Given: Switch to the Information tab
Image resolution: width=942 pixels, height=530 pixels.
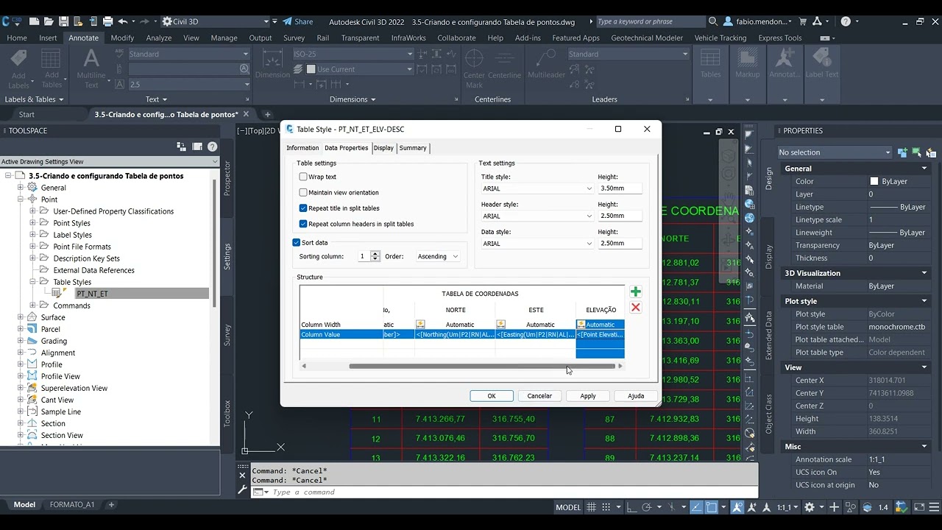Looking at the screenshot, I should click(x=302, y=148).
